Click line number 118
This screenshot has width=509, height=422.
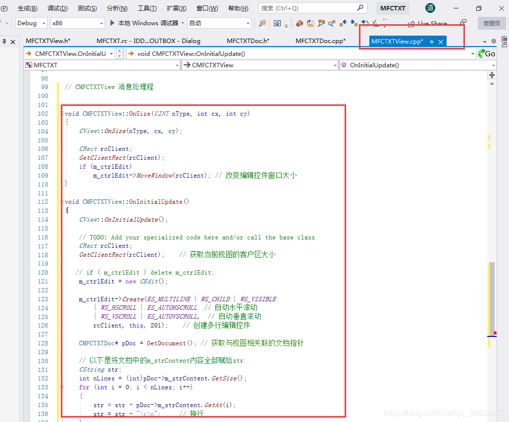(x=43, y=255)
